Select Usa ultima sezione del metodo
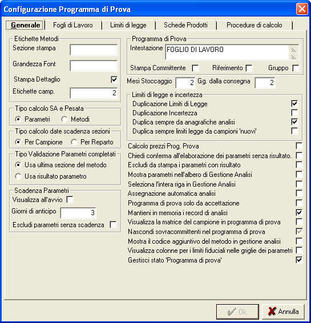311x323 pixels. pyautogui.click(x=18, y=165)
